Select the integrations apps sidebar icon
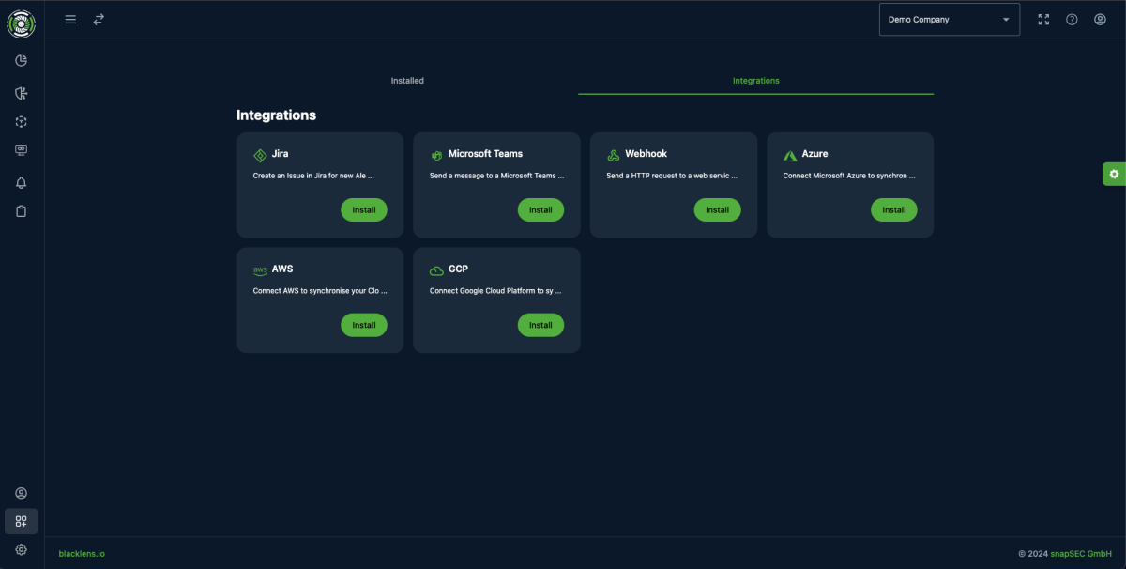 pyautogui.click(x=22, y=522)
